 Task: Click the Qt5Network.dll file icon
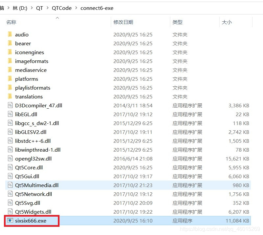pos(10,194)
